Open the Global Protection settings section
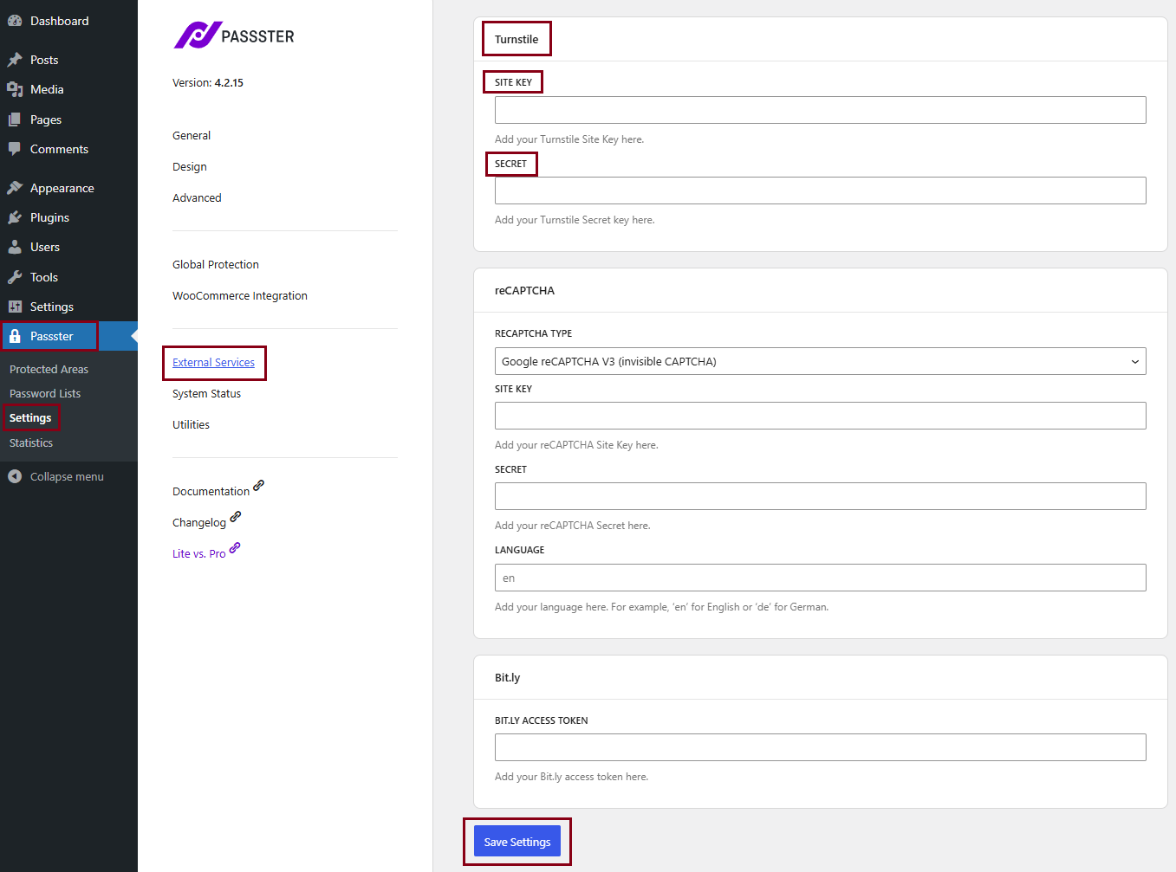The height and width of the screenshot is (872, 1176). (x=216, y=264)
